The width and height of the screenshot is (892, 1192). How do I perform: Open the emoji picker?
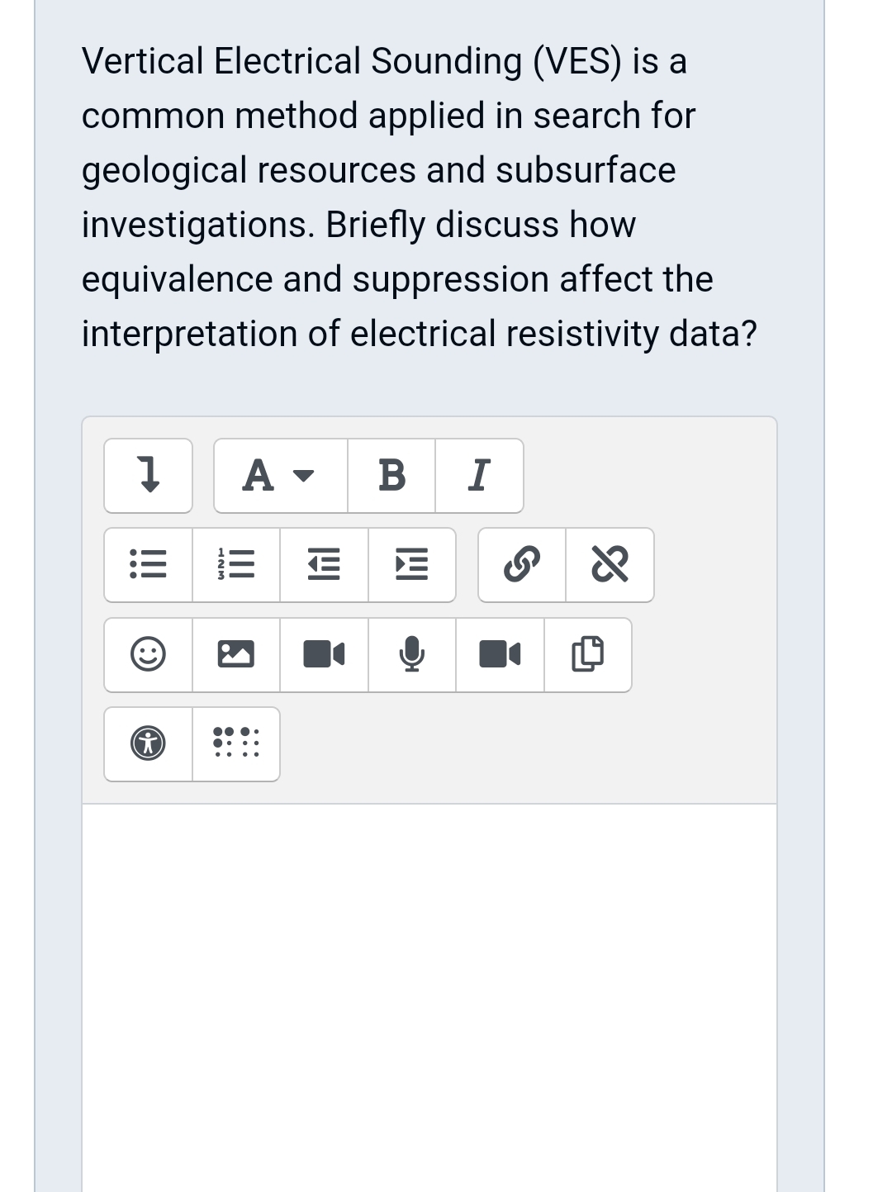pos(149,655)
